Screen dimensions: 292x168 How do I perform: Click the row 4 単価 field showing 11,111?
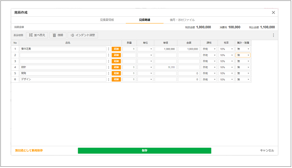coord(165,67)
